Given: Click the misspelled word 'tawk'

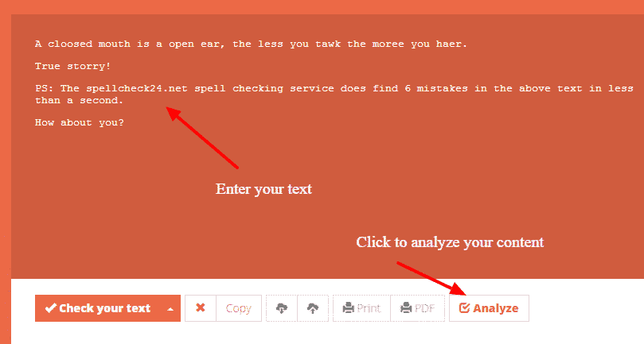Looking at the screenshot, I should point(328,44).
